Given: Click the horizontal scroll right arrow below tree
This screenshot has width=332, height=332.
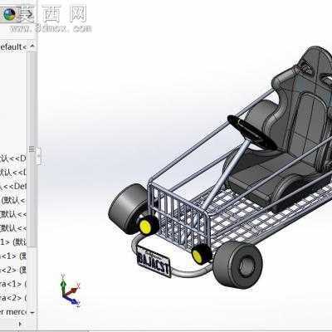Looking at the screenshot, I should (20, 324).
